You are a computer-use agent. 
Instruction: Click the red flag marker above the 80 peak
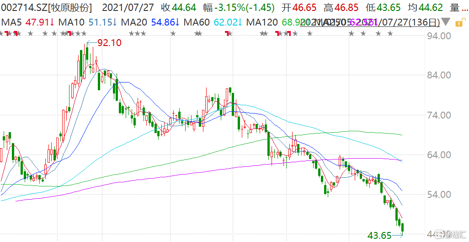coord(227,33)
